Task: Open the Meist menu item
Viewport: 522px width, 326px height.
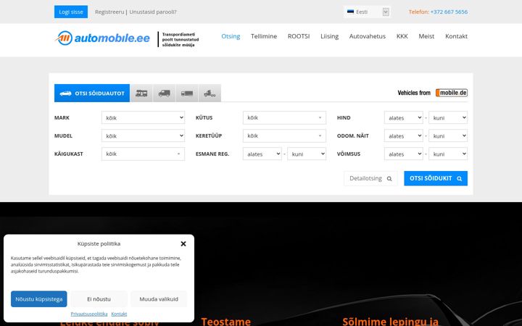Action: point(426,36)
